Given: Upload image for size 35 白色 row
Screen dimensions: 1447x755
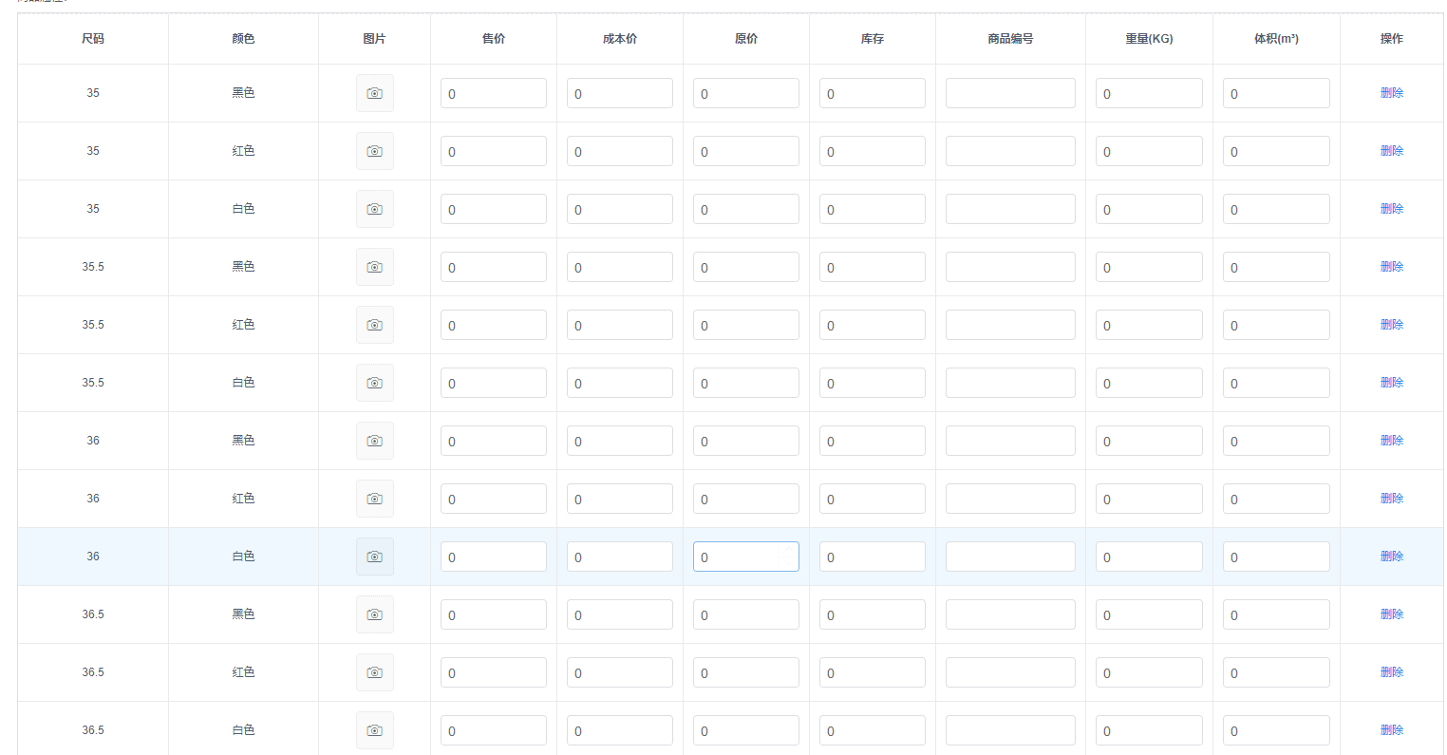Looking at the screenshot, I should 375,209.
